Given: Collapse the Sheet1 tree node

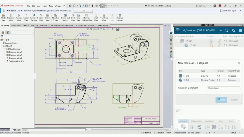Looking at the screenshot, I should tap(2, 46).
